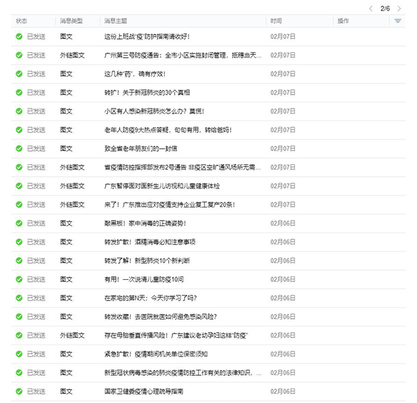The height and width of the screenshot is (403, 417).
Task: Click green check icon beside 致全省老年朋友们的一封信
Action: pyautogui.click(x=19, y=149)
